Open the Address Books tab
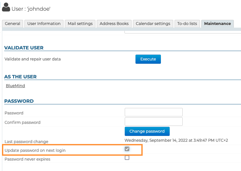Image resolution: width=241 pixels, height=171 pixels. [x=114, y=24]
